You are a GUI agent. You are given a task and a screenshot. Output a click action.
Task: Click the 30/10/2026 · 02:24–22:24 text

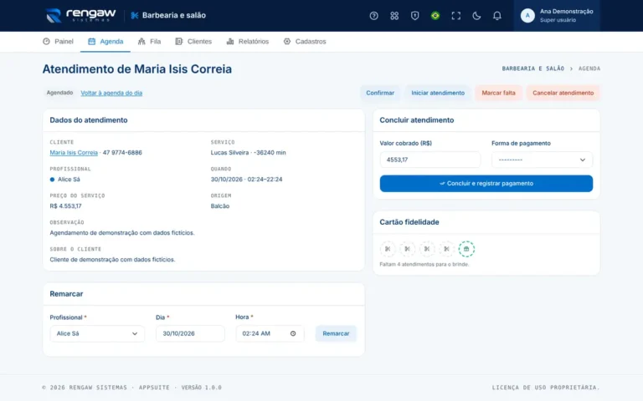click(246, 180)
